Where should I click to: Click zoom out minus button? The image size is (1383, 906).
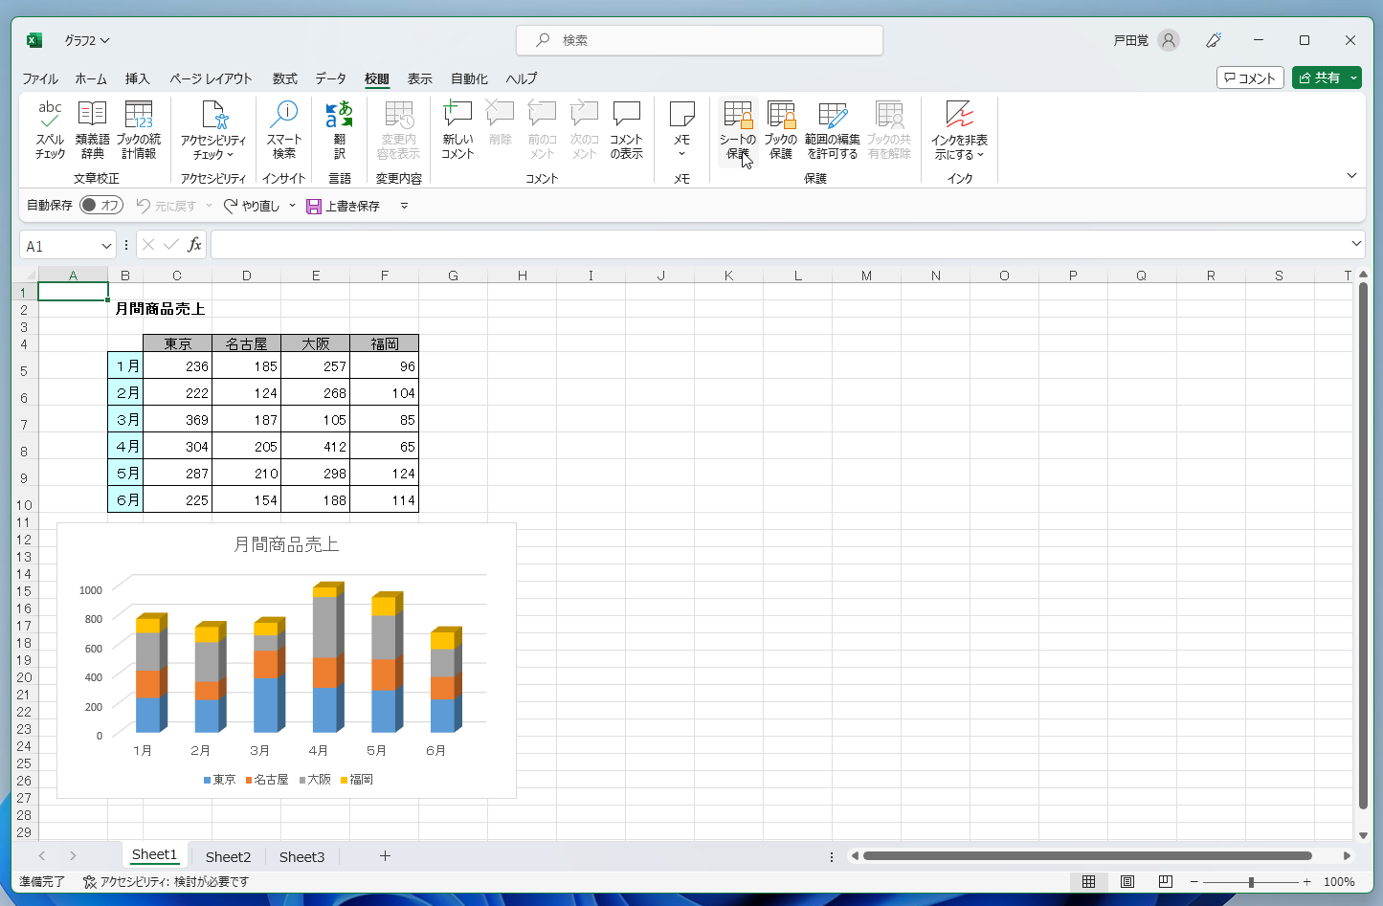(1193, 882)
